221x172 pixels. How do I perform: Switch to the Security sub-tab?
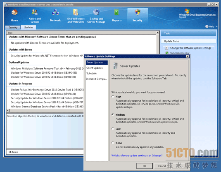click(x=13, y=28)
